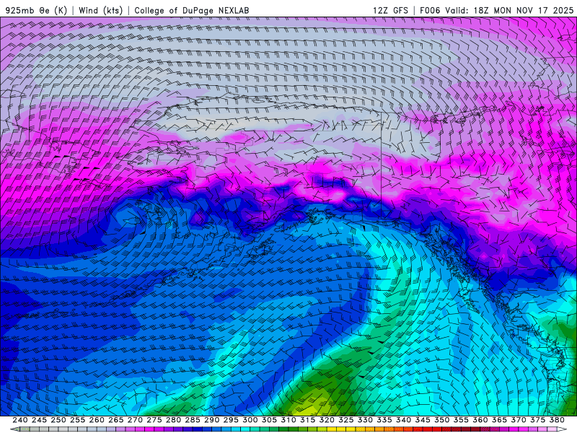Viewport: 577px width, 433px height.
Task: Click the 285 color scale label
Action: (x=193, y=420)
